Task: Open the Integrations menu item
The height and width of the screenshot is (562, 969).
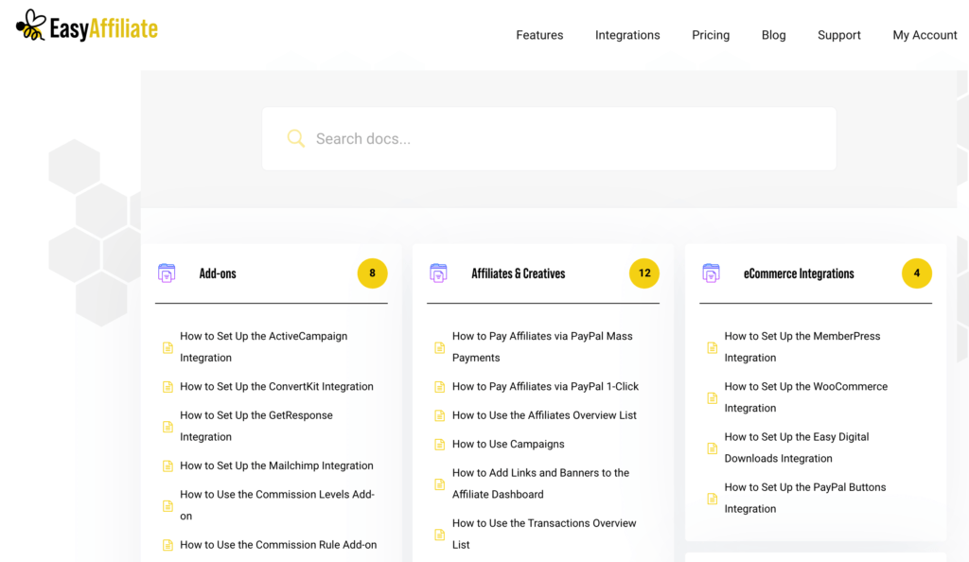Action: [627, 35]
